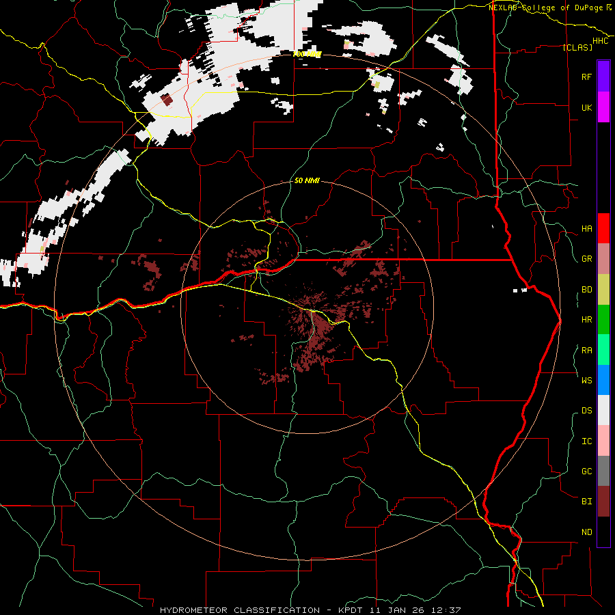Click the IC pink legend swatch
Image resolution: width=615 pixels, height=615 pixels.
603,441
